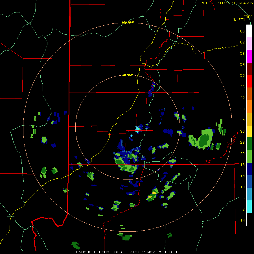Click the 54 legend value

coord(242,64)
